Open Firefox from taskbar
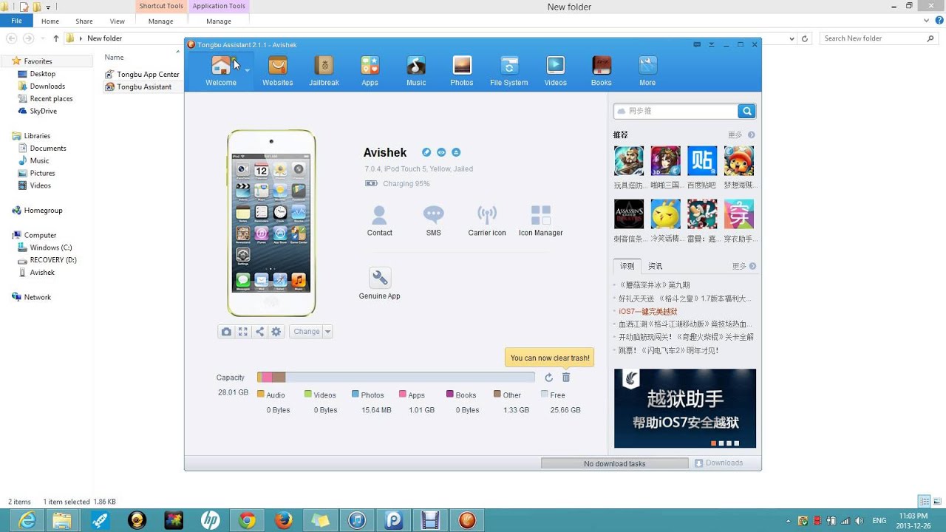This screenshot has height=532, width=946. (284, 520)
